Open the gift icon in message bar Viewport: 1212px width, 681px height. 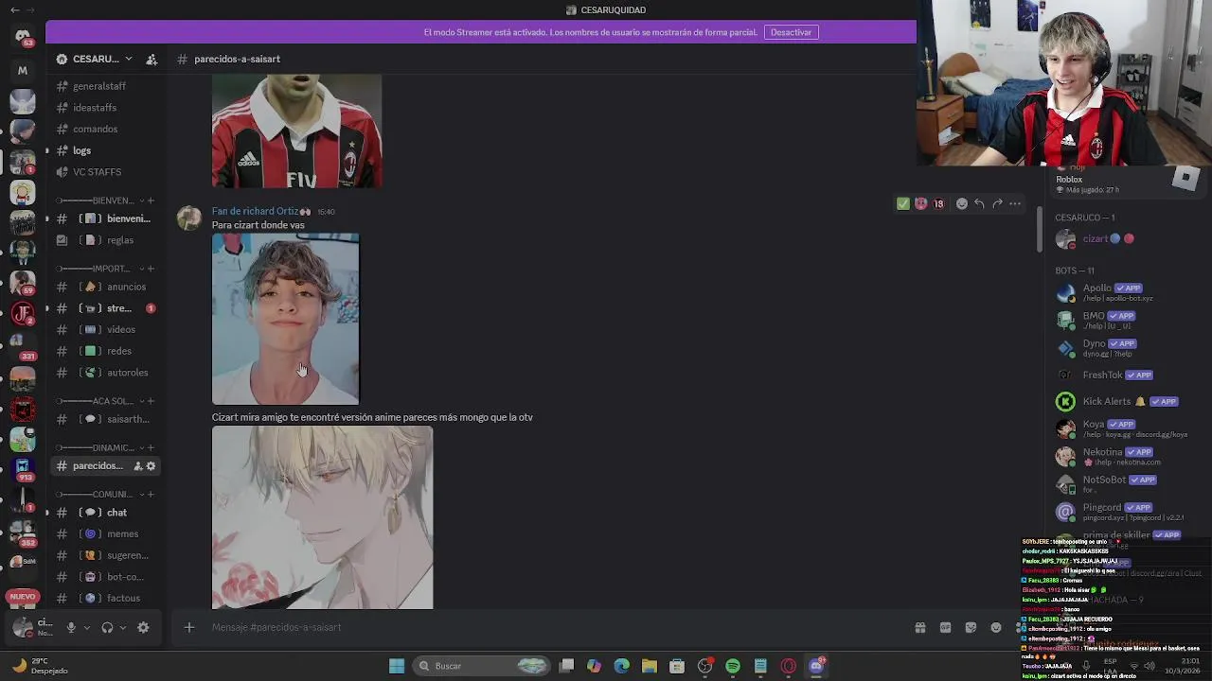(919, 627)
